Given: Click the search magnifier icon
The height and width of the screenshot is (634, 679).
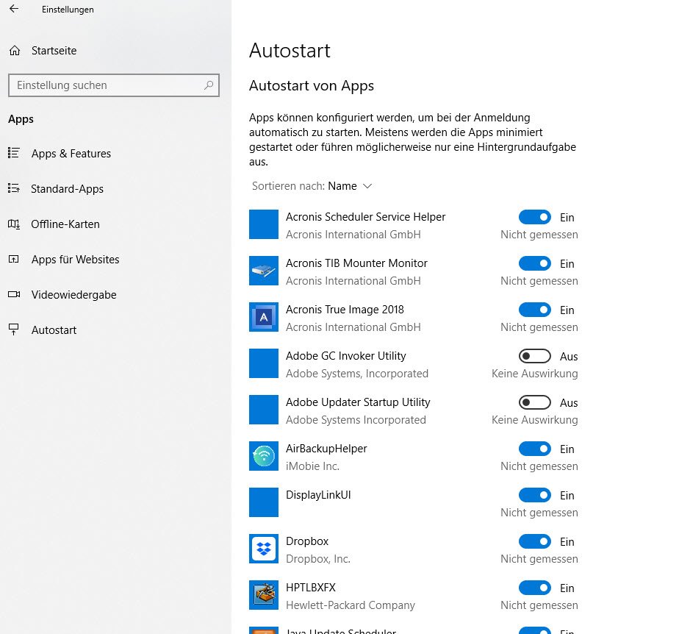Looking at the screenshot, I should pyautogui.click(x=209, y=85).
